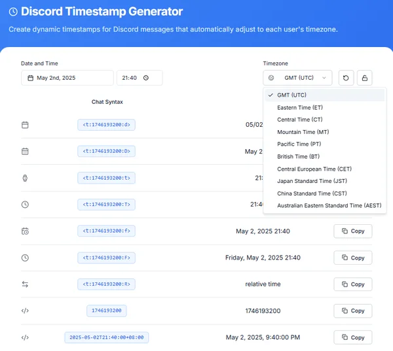
Task: Choose China Standard Time (CST)
Action: [x=324, y=193]
